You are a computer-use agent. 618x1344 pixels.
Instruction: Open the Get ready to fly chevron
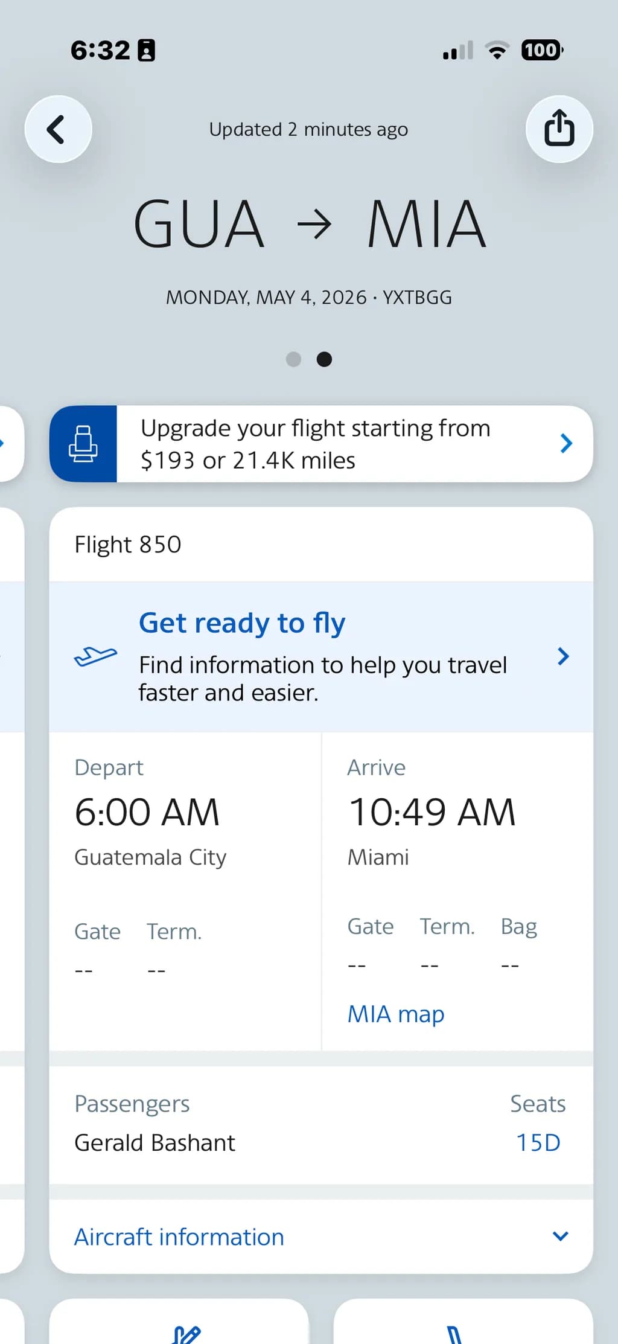(x=563, y=656)
